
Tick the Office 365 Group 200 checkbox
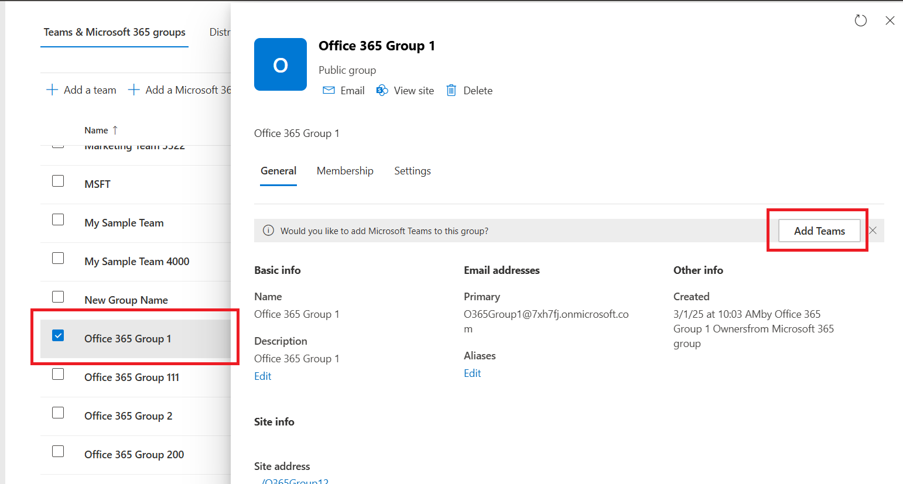(58, 451)
